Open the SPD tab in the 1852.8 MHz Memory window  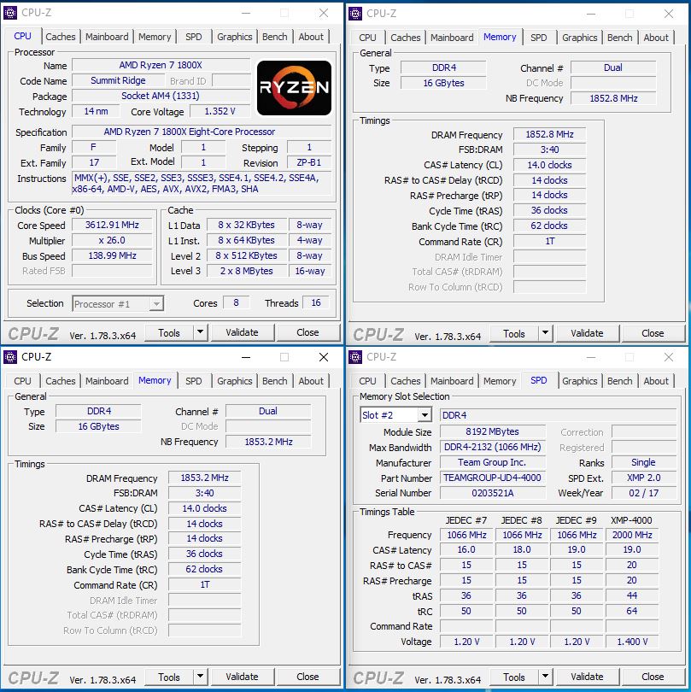(538, 38)
